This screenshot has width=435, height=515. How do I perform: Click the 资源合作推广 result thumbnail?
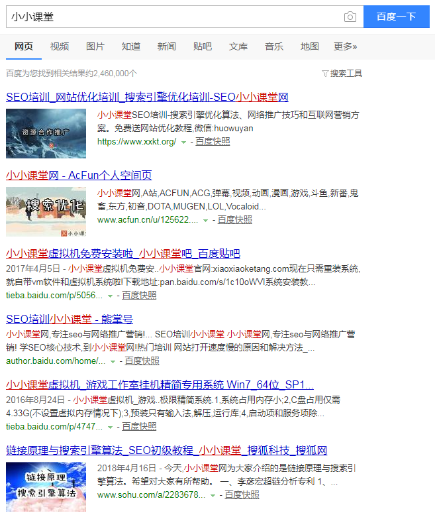pyautogui.click(x=46, y=133)
